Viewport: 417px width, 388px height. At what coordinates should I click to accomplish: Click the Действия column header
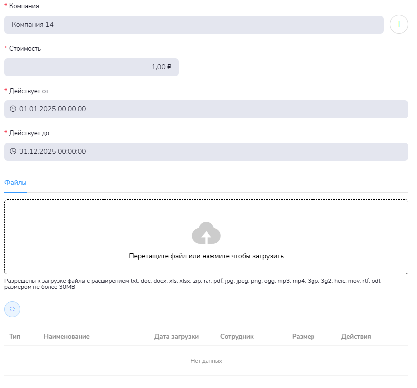[356, 337]
